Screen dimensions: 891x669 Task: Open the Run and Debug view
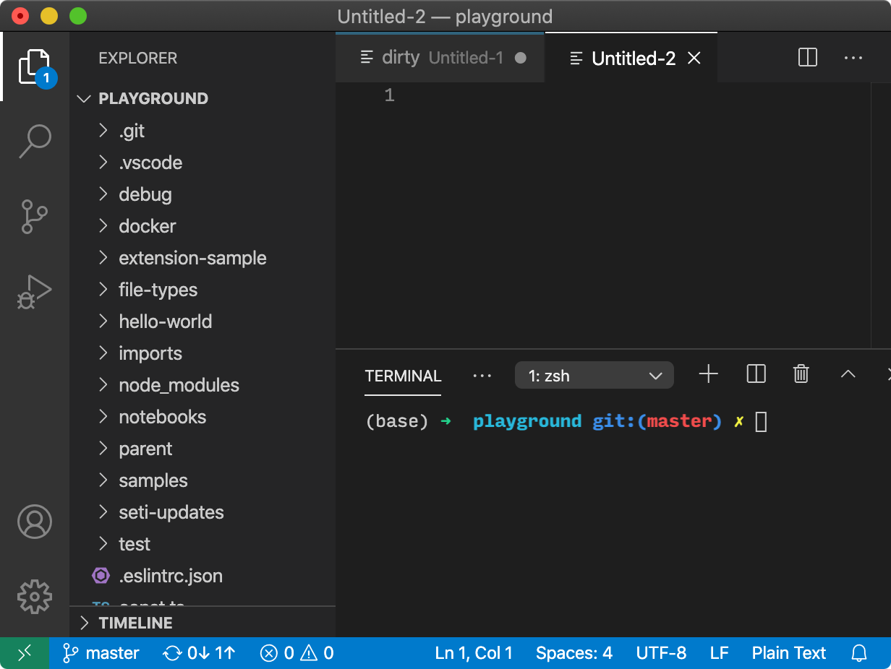34,291
